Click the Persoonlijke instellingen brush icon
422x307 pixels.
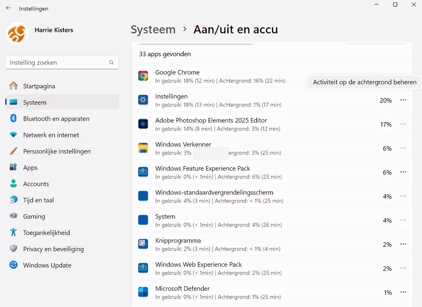pyautogui.click(x=13, y=151)
